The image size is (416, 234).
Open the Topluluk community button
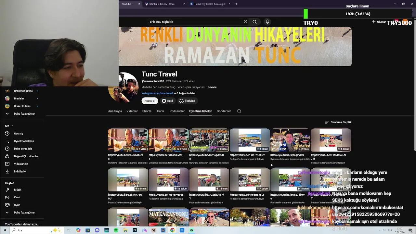click(x=187, y=101)
